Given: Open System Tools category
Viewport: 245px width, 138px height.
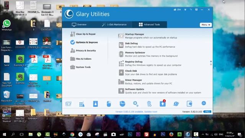Looking at the screenshot, I should [80, 67].
